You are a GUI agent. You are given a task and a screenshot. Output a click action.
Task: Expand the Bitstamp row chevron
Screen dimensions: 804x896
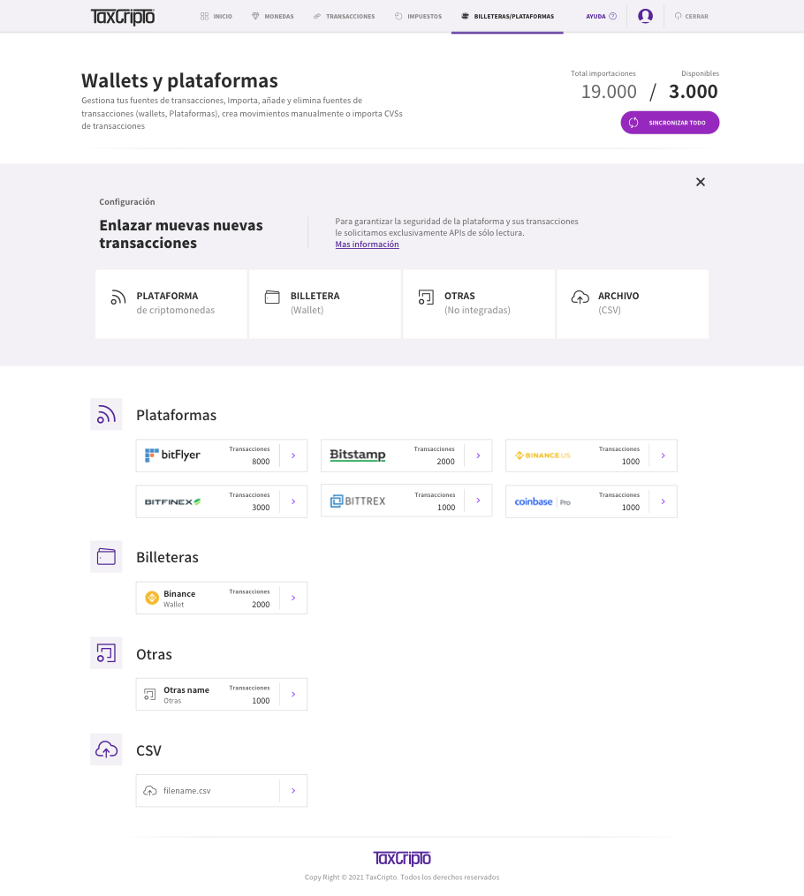click(x=477, y=456)
